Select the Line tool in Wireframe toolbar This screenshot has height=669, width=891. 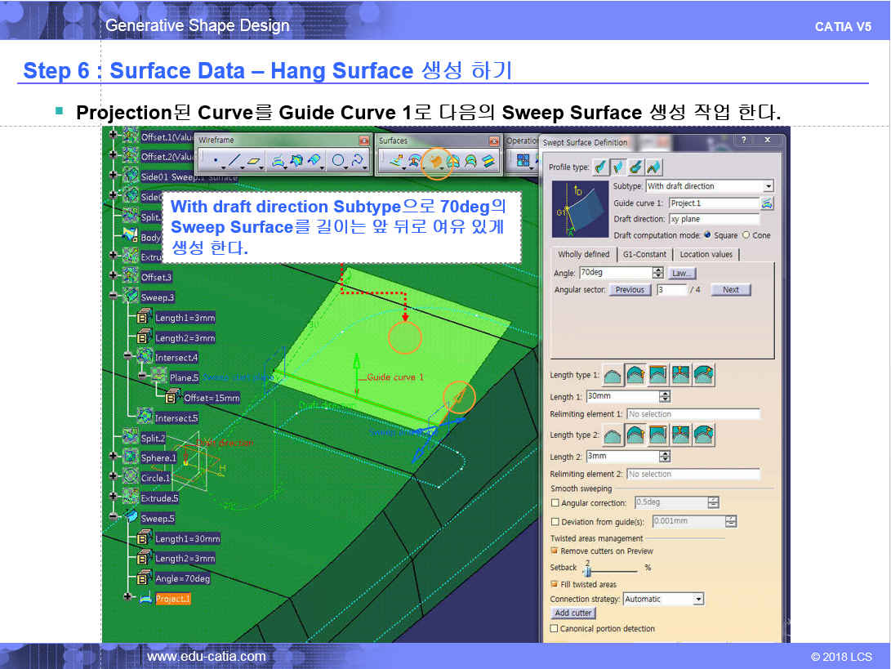[235, 161]
